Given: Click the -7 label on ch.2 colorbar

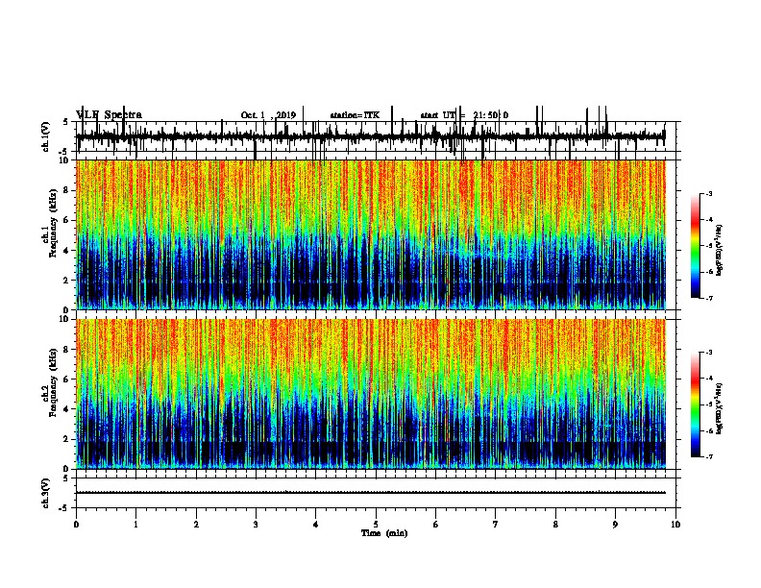Looking at the screenshot, I should pos(709,456).
